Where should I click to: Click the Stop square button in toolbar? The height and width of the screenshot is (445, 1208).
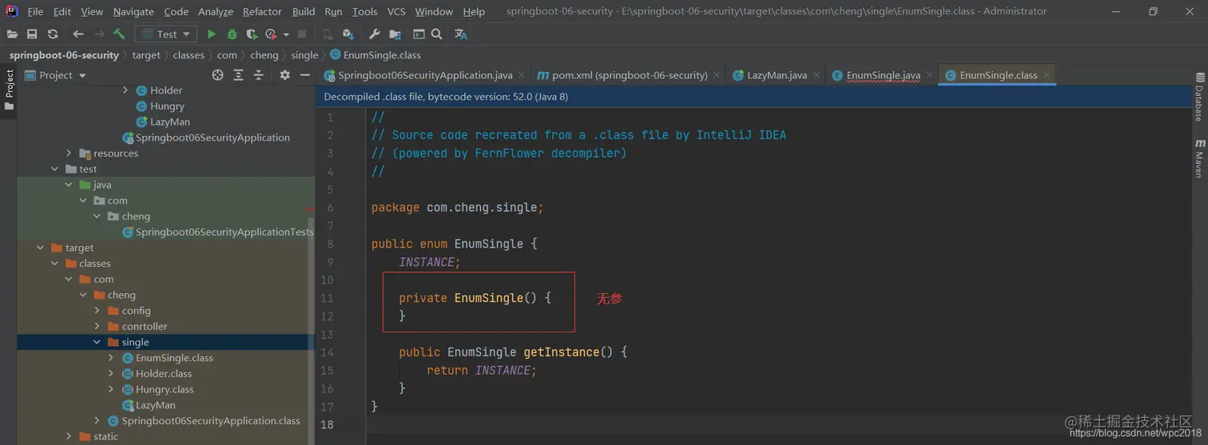tap(302, 34)
